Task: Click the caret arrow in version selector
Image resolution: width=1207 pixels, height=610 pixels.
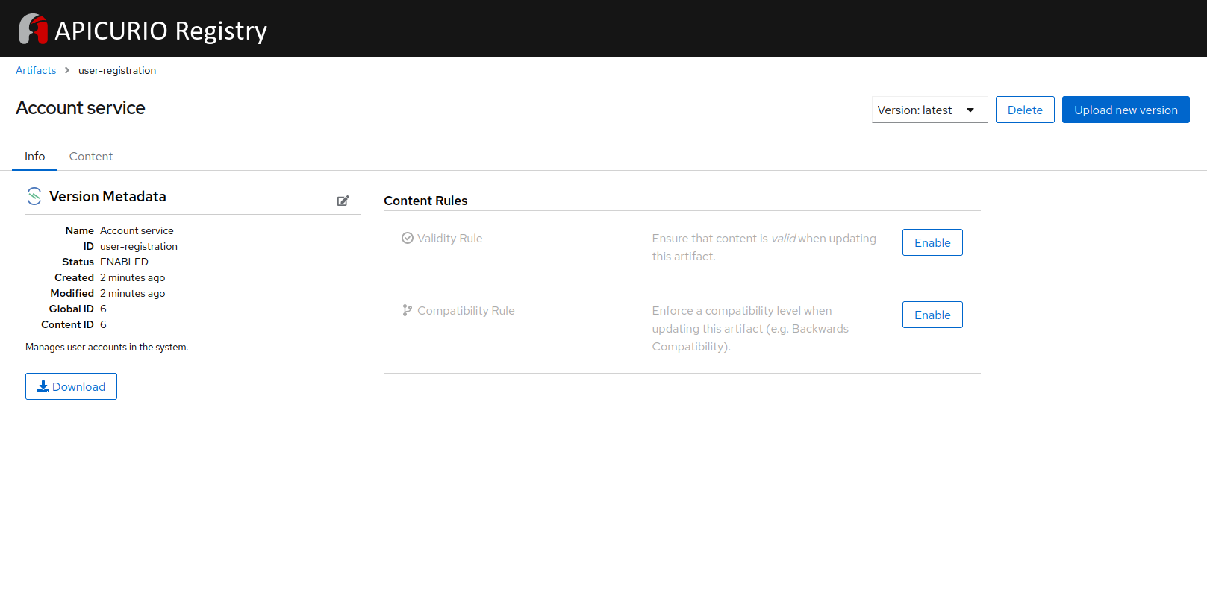Action: 970,110
